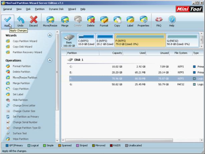Viewport: 205px width, 154px height.
Task: Click the horizontal scrollbar right arrow
Action: [201, 140]
